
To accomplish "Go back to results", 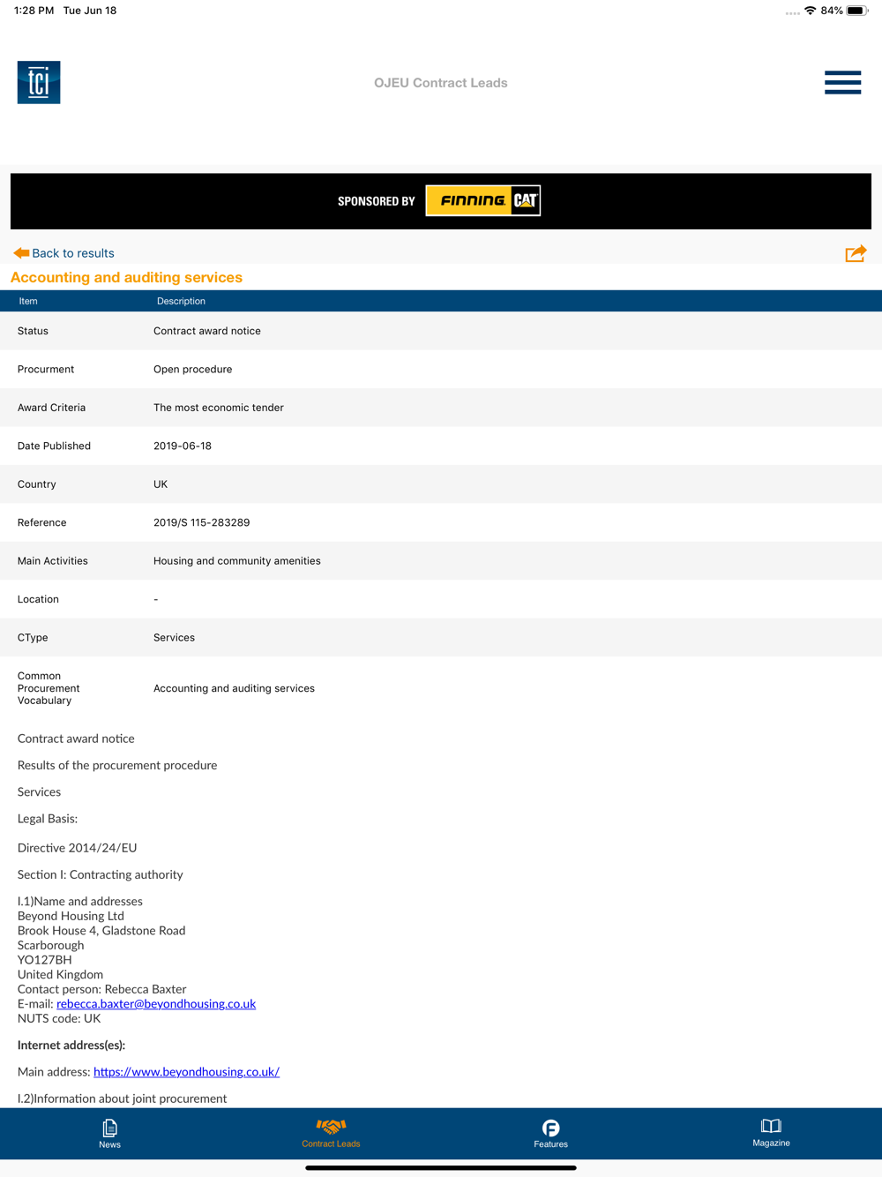I will point(73,253).
